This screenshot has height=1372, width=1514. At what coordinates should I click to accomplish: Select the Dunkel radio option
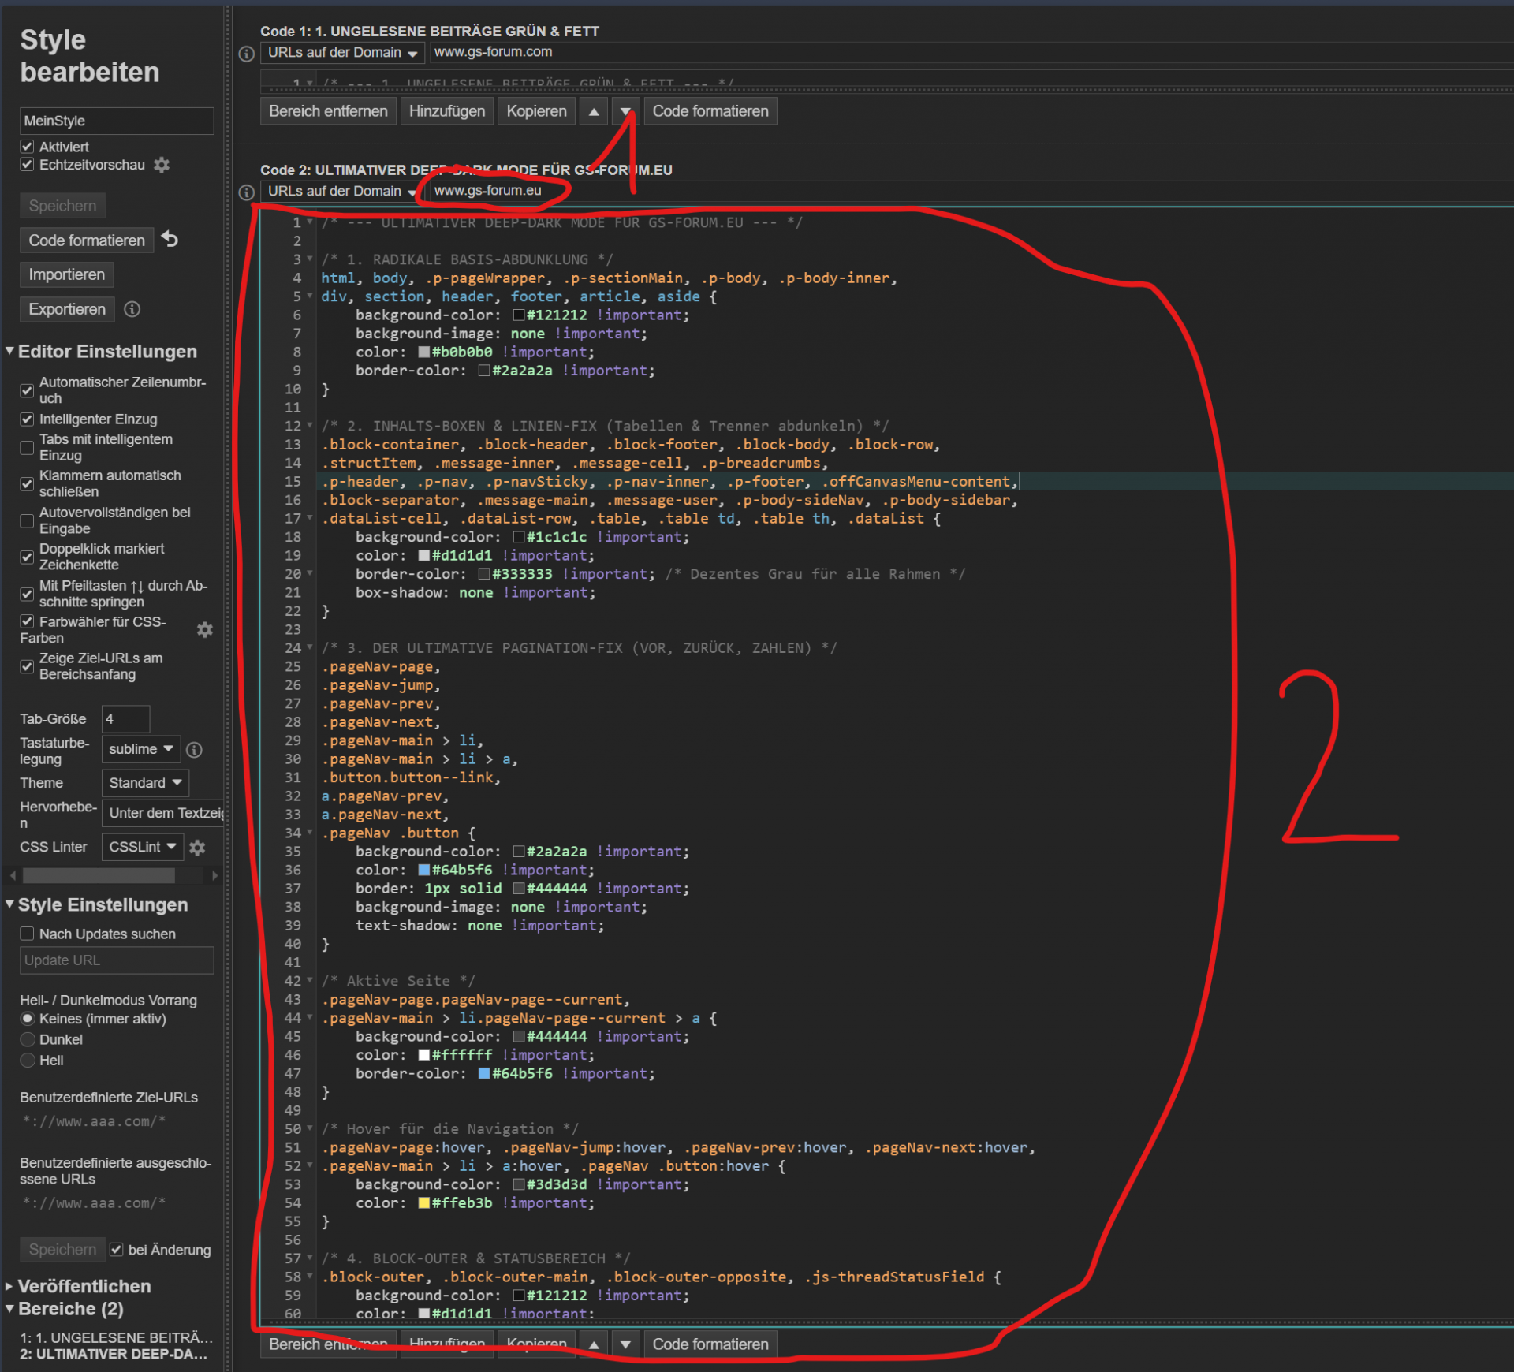coord(28,1039)
